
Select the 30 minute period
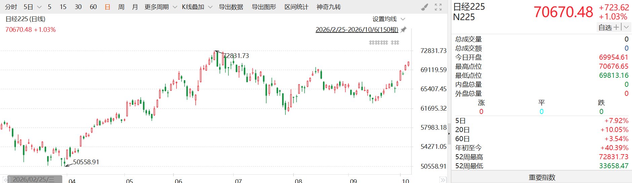[x=78, y=7]
